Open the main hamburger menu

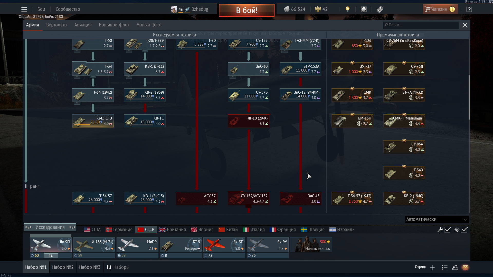tap(24, 9)
